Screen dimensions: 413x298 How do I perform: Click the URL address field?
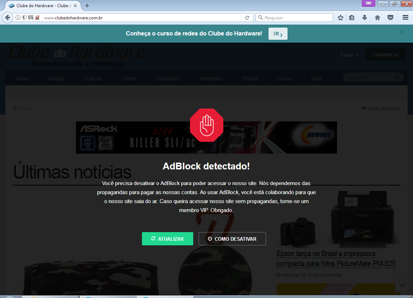click(x=142, y=18)
